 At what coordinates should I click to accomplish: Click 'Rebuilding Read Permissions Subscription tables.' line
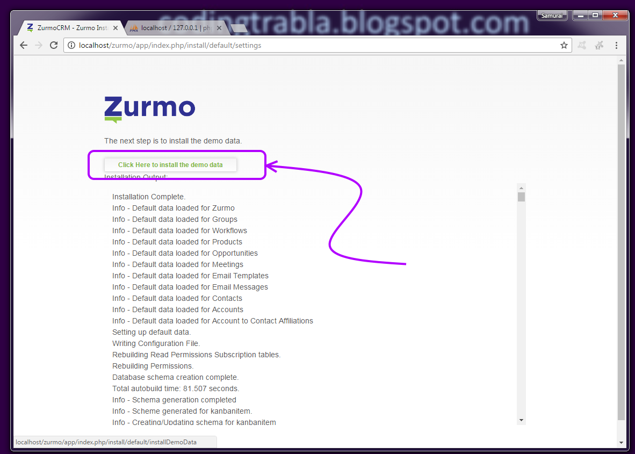[x=197, y=355]
